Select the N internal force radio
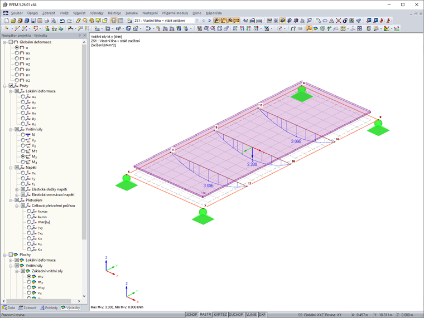This screenshot has height=318, width=424. pyautogui.click(x=23, y=134)
